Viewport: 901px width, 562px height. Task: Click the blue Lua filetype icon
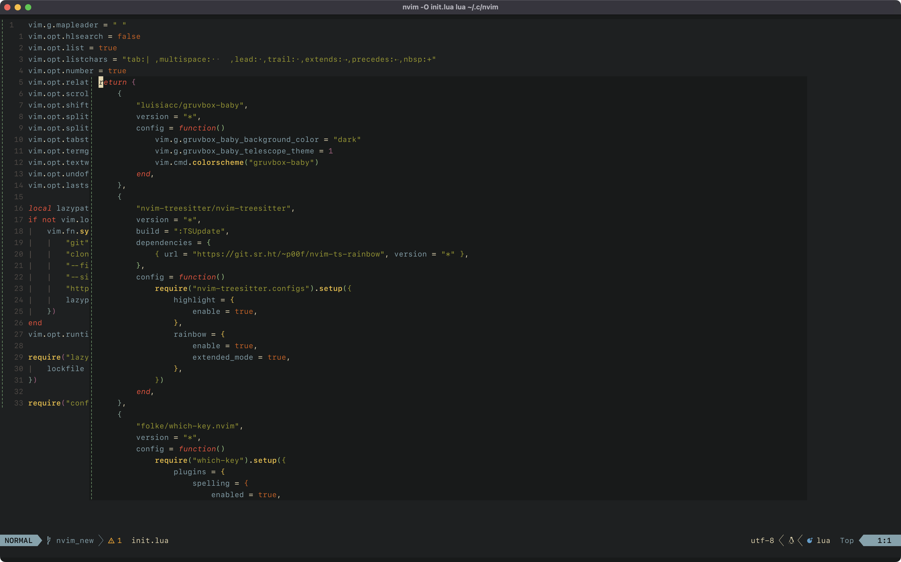(x=809, y=540)
